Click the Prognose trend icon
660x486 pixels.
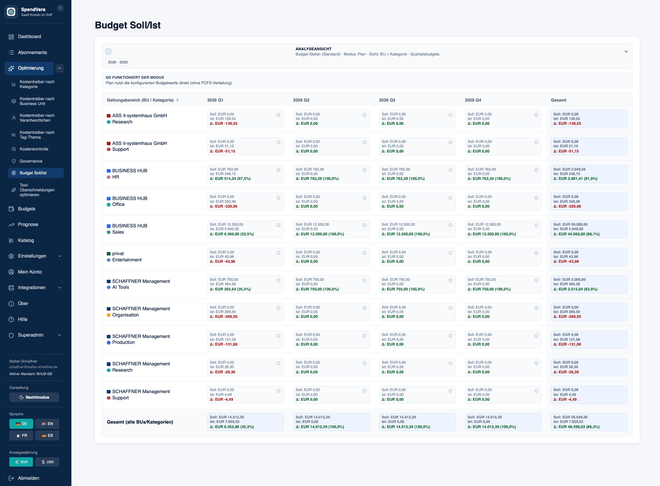pyautogui.click(x=11, y=225)
